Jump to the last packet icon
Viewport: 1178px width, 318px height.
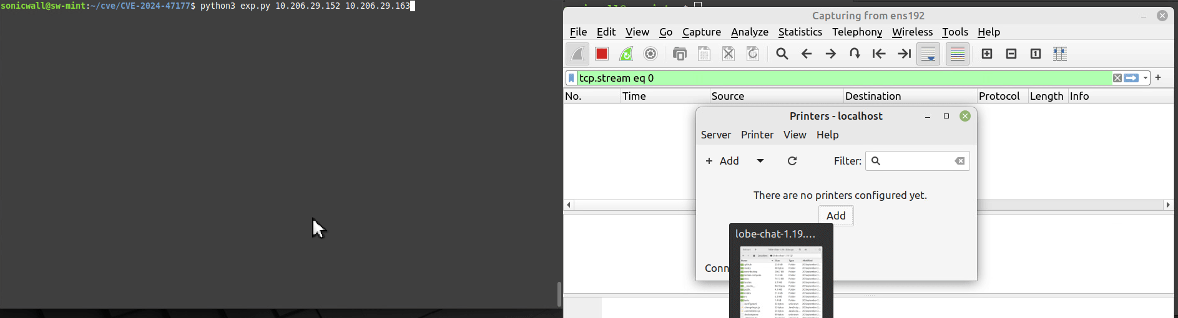coord(903,54)
